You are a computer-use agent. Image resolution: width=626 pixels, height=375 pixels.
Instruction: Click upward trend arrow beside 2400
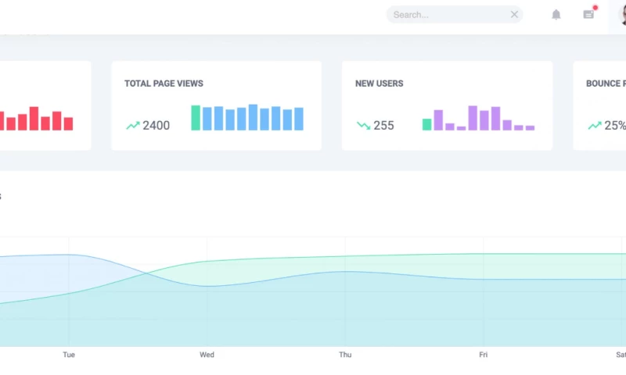tap(132, 125)
